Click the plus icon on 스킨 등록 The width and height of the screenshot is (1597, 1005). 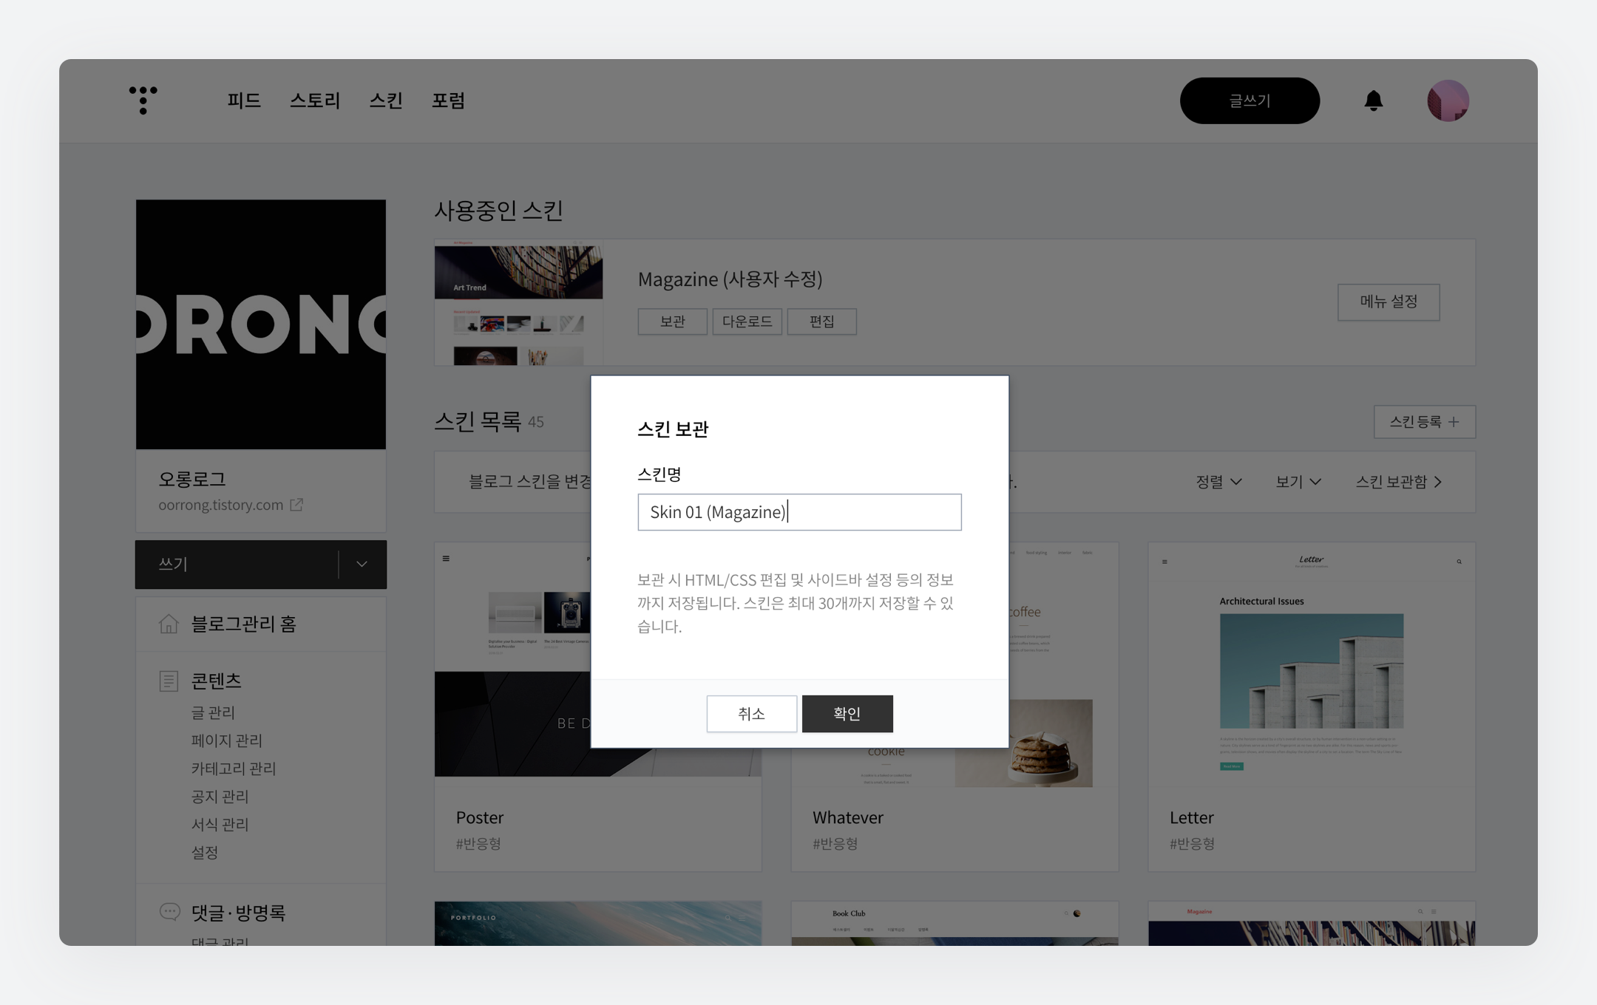(x=1454, y=421)
